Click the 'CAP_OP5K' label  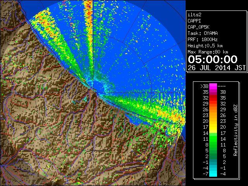(198, 27)
